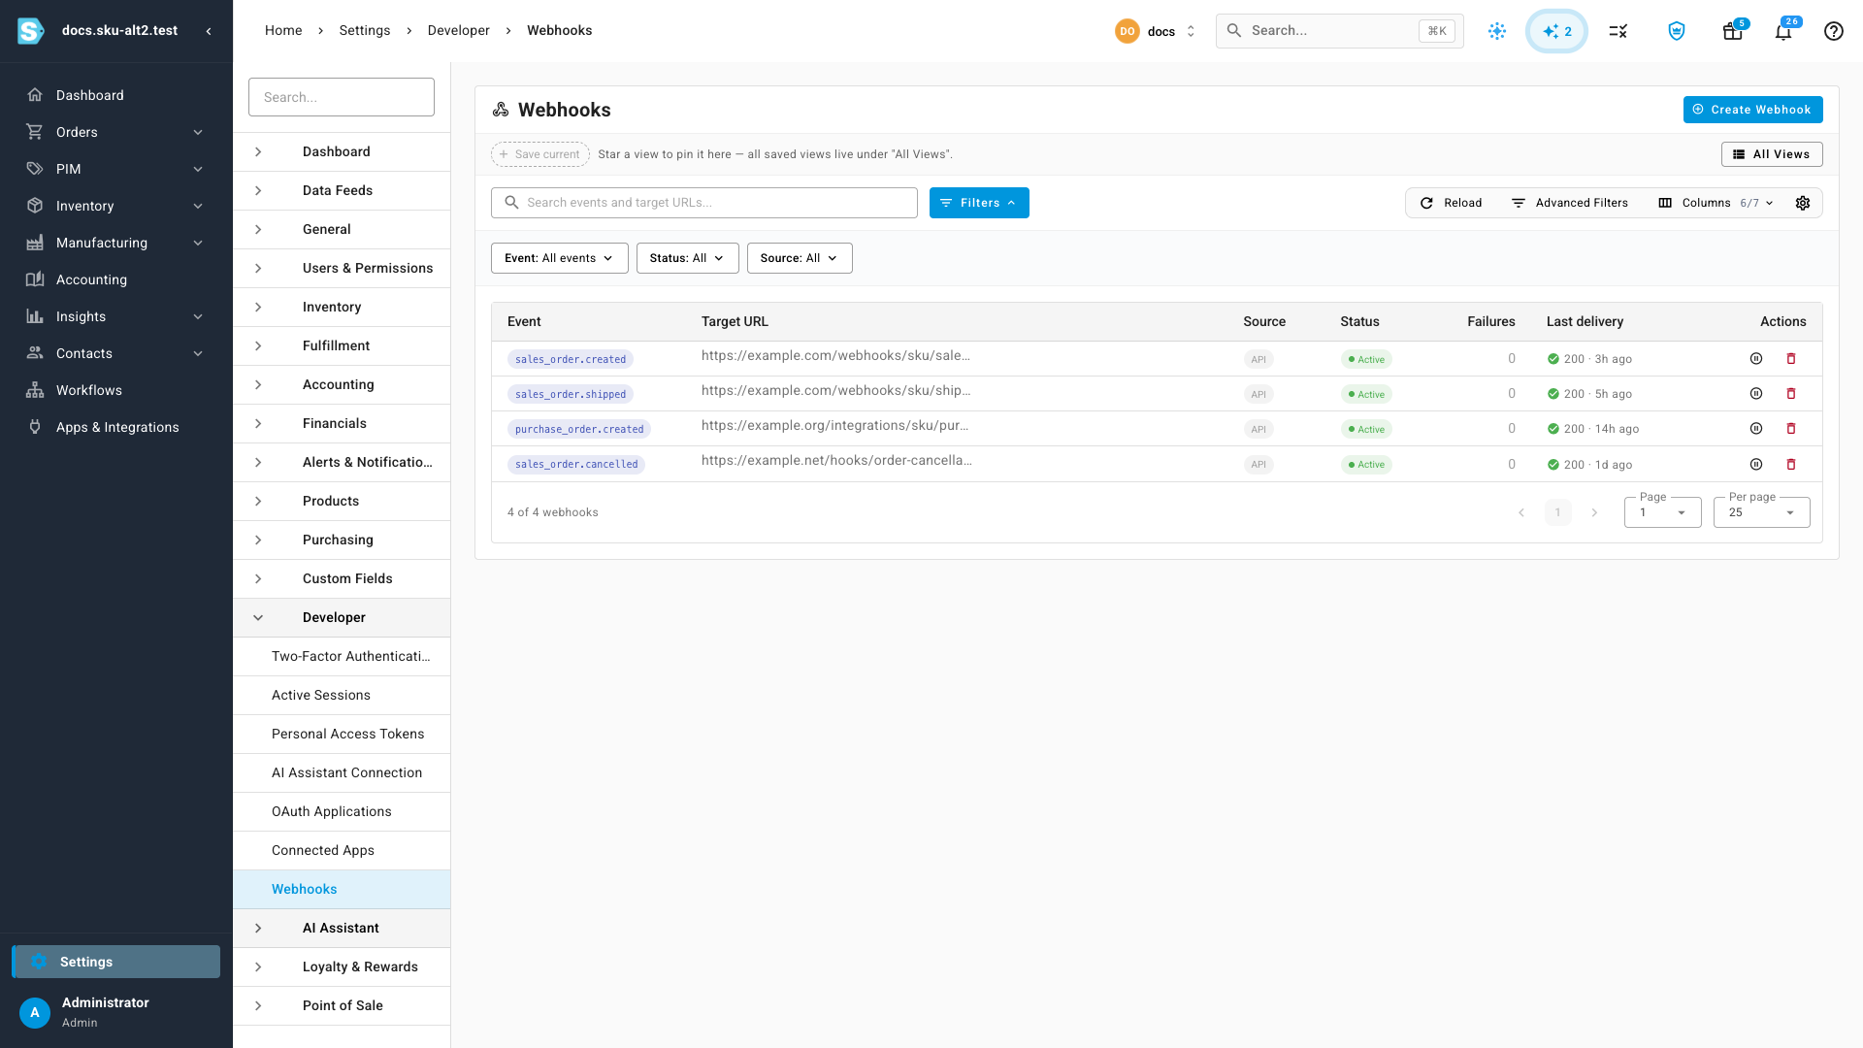
Task: Expand the Users & Permissions settings section
Action: click(342, 268)
